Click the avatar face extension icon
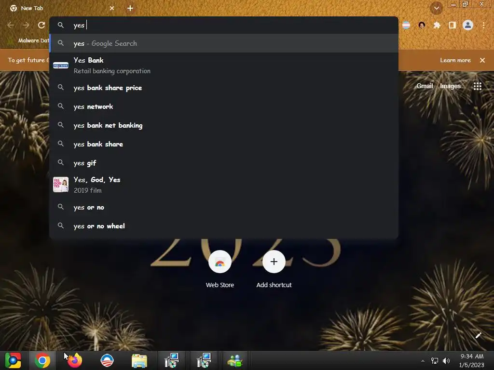 (422, 25)
